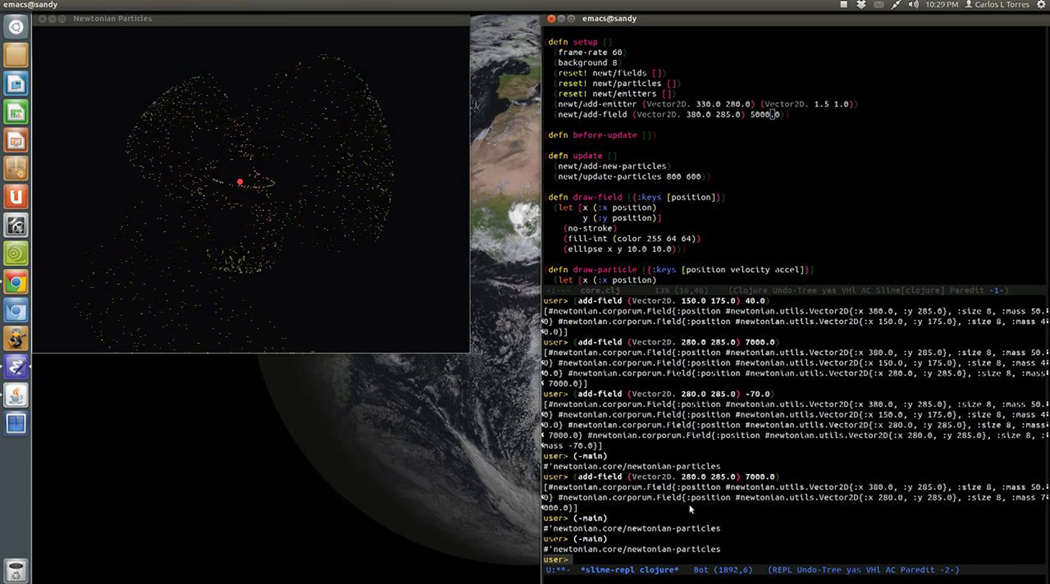Click the square indicator left of Dropbox

point(844,5)
